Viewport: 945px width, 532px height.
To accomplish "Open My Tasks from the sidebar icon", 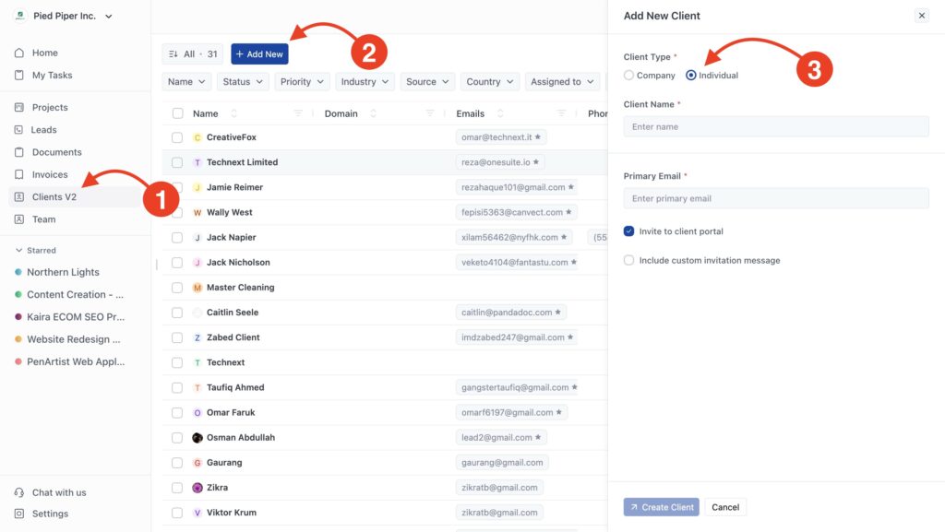I will click(x=20, y=75).
